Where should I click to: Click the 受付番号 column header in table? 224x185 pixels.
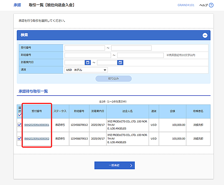(x=37, y=111)
